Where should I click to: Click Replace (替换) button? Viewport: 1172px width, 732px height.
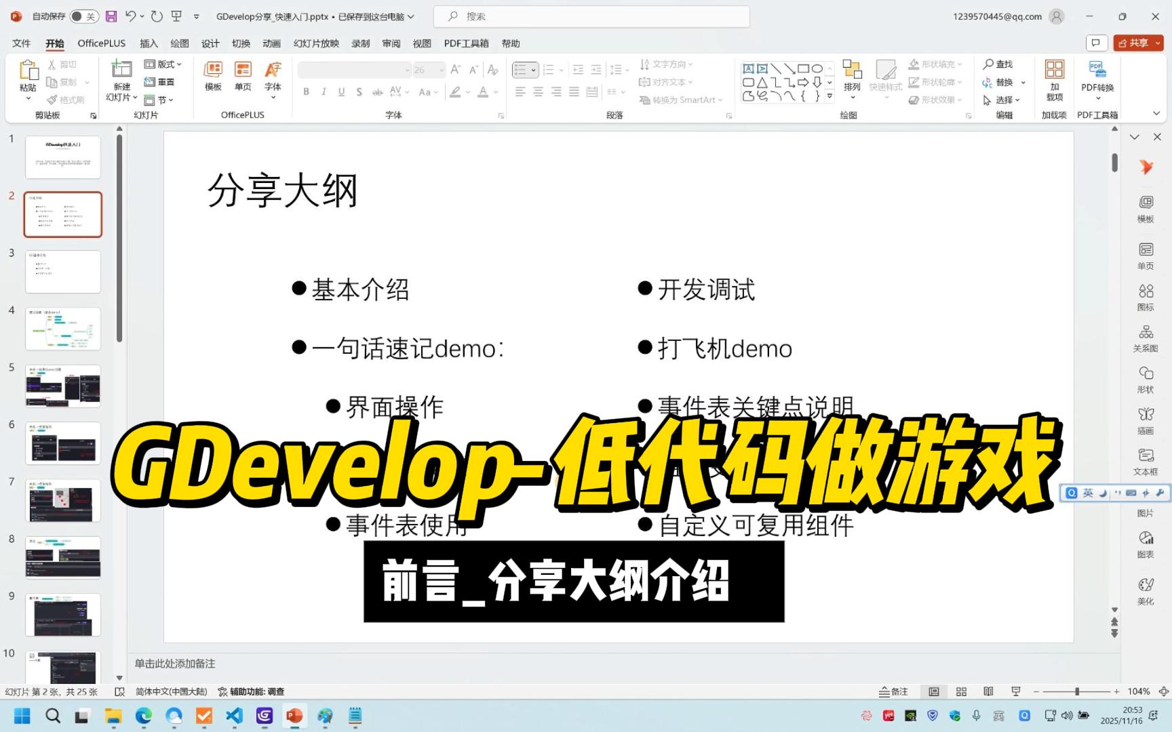998,82
